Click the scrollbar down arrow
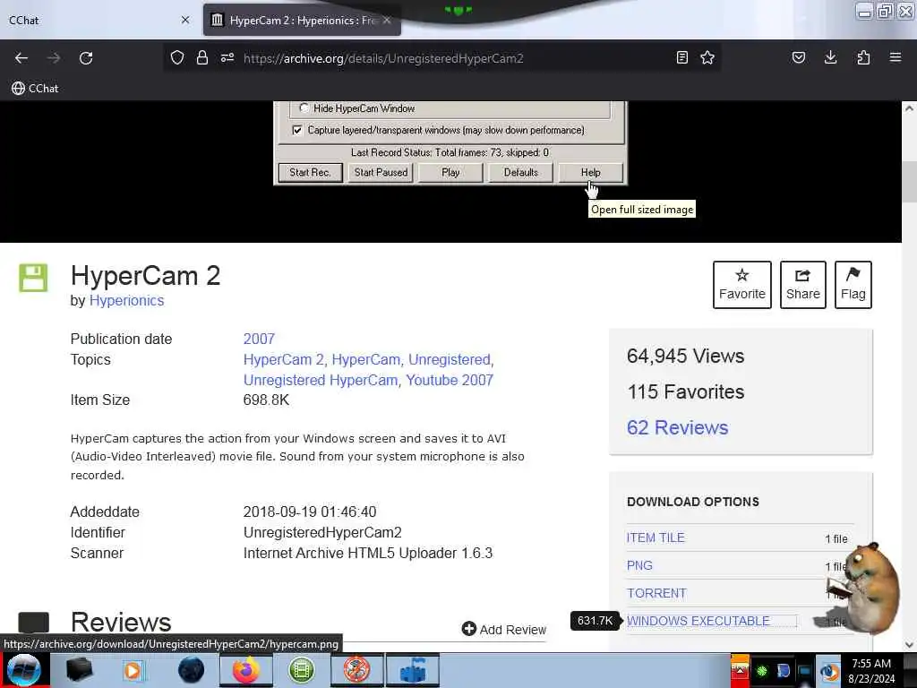This screenshot has width=917, height=688. coord(909,645)
